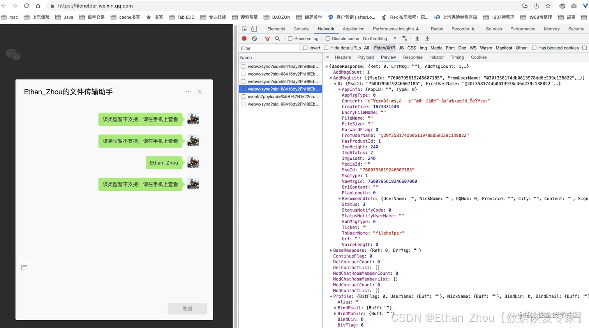Screen dimensions: 589x328
Task: Open network search with magnifier icon
Action: point(277,39)
